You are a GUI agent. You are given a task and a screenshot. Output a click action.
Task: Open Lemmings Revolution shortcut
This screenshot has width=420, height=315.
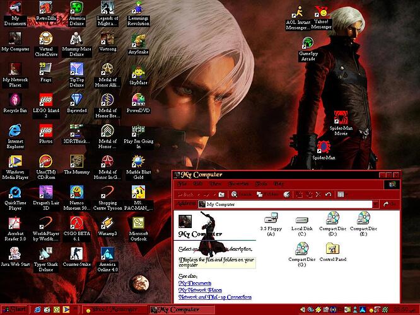(x=139, y=13)
